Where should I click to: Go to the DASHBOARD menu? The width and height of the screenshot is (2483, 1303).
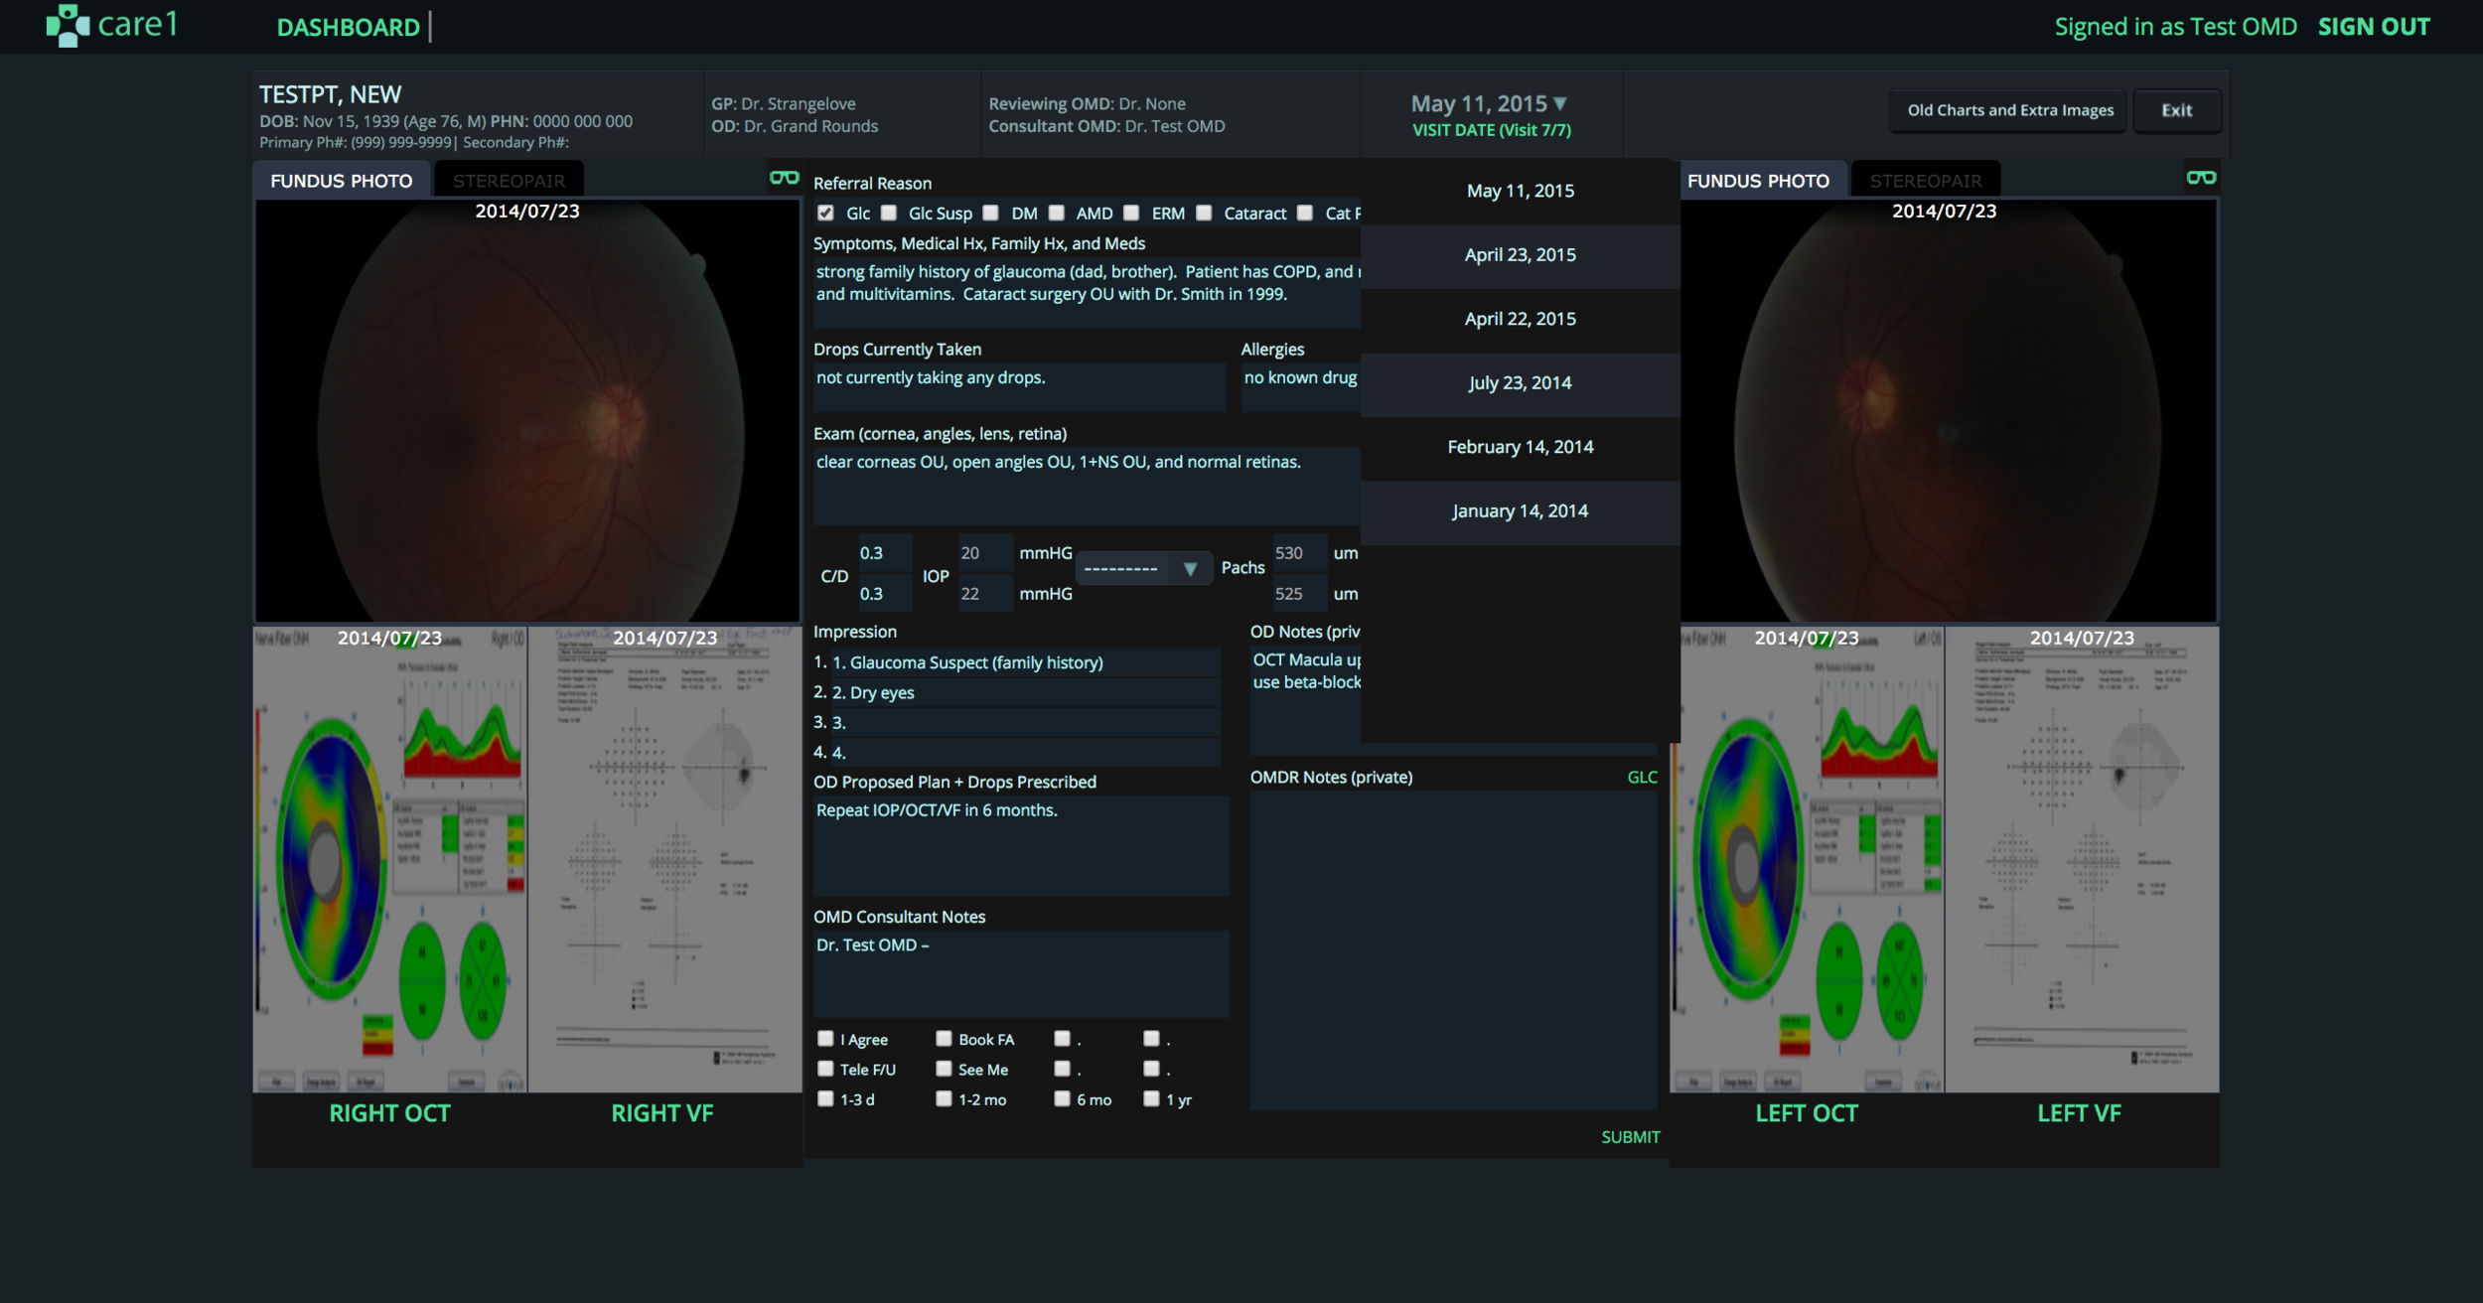tap(348, 27)
